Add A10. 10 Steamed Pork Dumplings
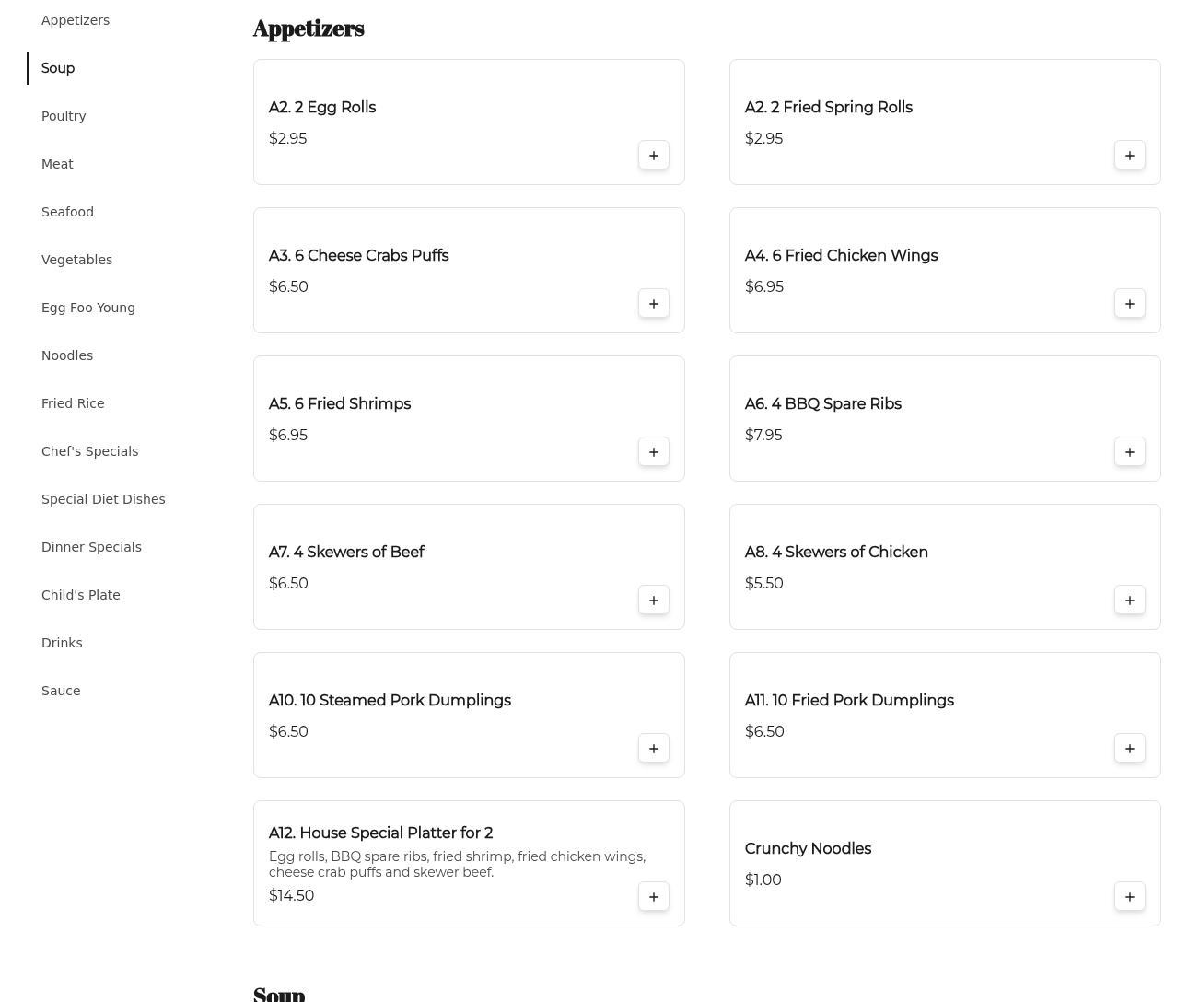 click(x=653, y=749)
